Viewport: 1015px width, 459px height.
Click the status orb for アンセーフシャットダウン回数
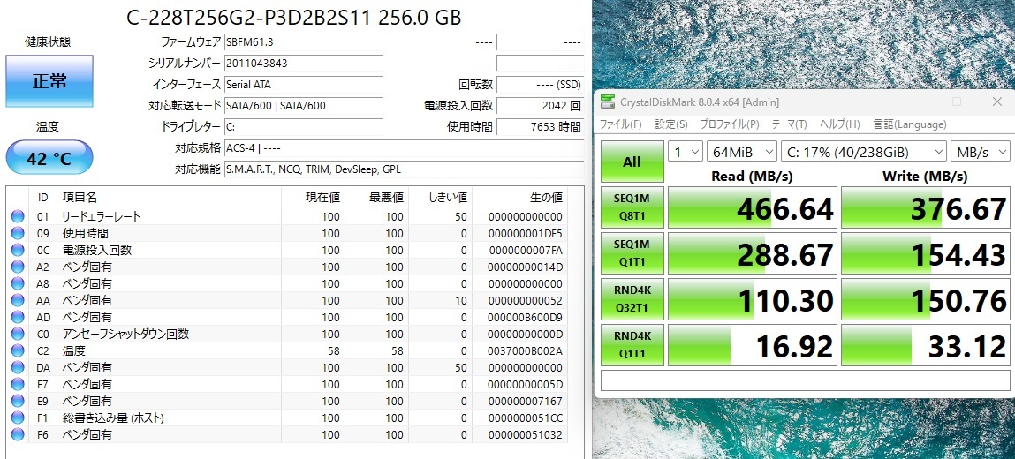(17, 335)
